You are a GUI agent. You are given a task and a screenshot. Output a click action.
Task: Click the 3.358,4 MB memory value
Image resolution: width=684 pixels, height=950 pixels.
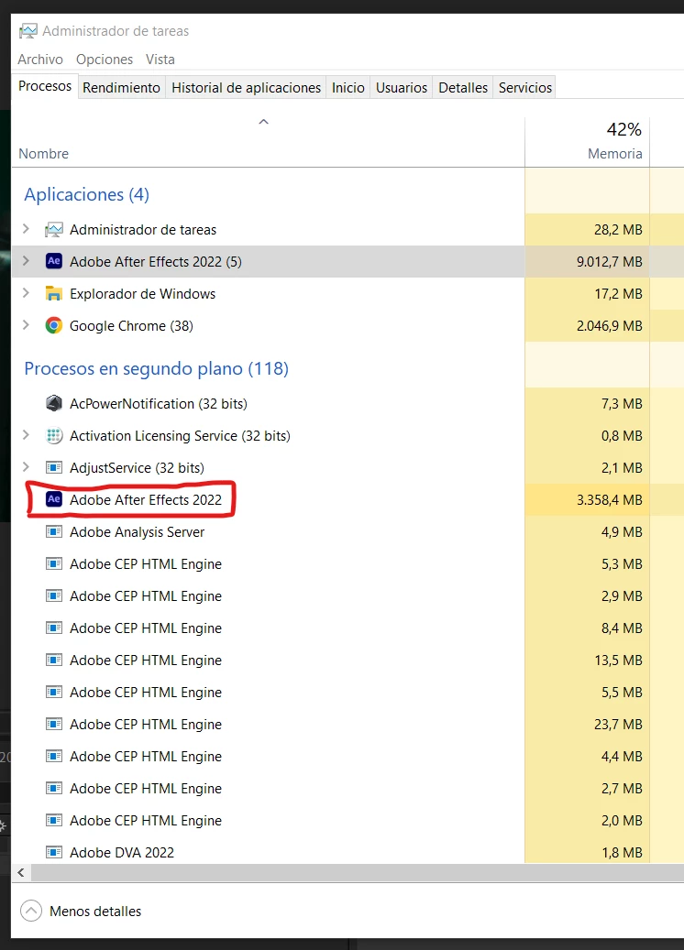610,500
